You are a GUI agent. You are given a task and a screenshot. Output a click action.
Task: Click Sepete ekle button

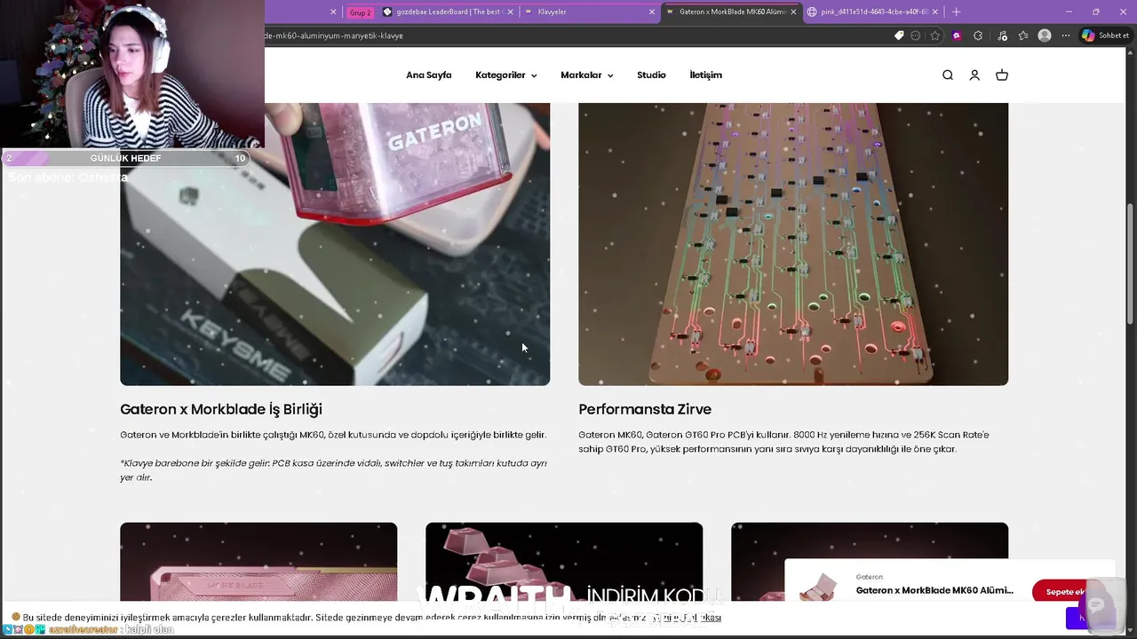pyautogui.click(x=1064, y=592)
